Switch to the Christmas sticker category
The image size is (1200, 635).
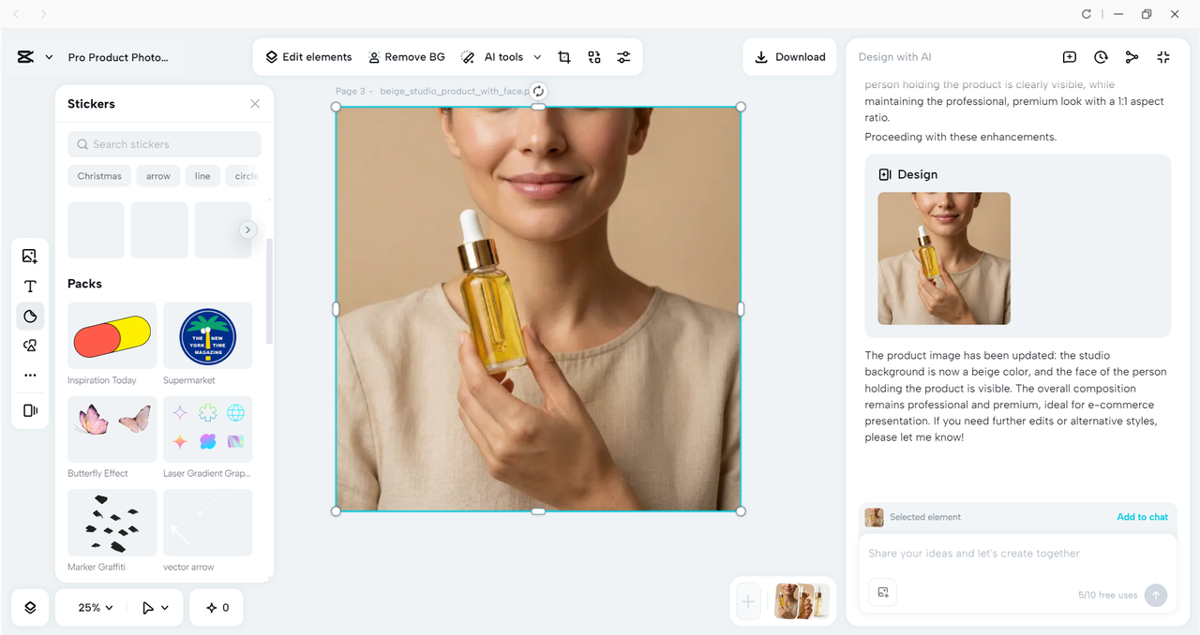point(98,176)
